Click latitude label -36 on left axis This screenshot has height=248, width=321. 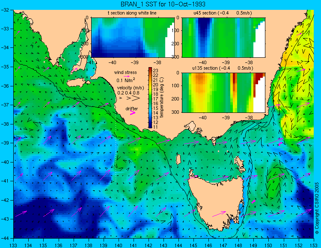tap(5, 86)
